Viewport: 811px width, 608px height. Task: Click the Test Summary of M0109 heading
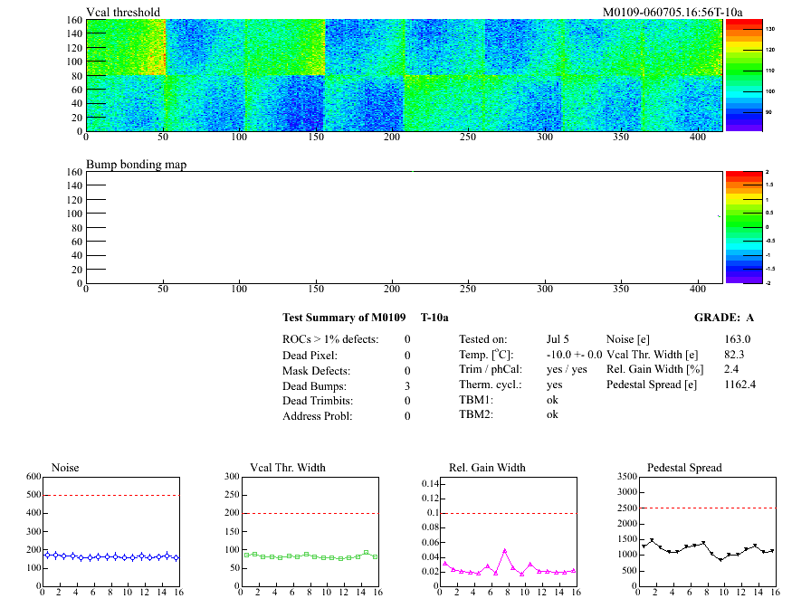click(x=348, y=318)
